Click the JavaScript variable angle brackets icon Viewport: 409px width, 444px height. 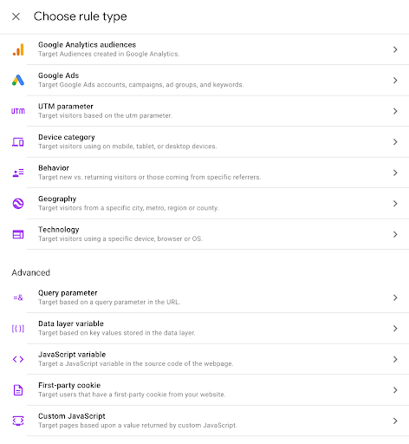pos(18,359)
